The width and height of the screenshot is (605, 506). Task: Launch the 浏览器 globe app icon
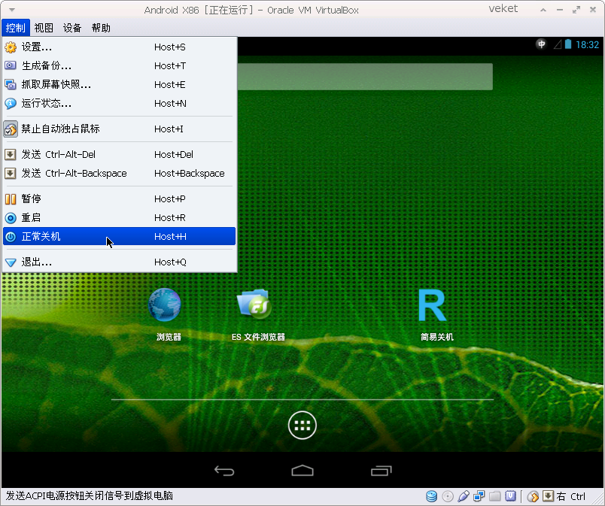(165, 305)
